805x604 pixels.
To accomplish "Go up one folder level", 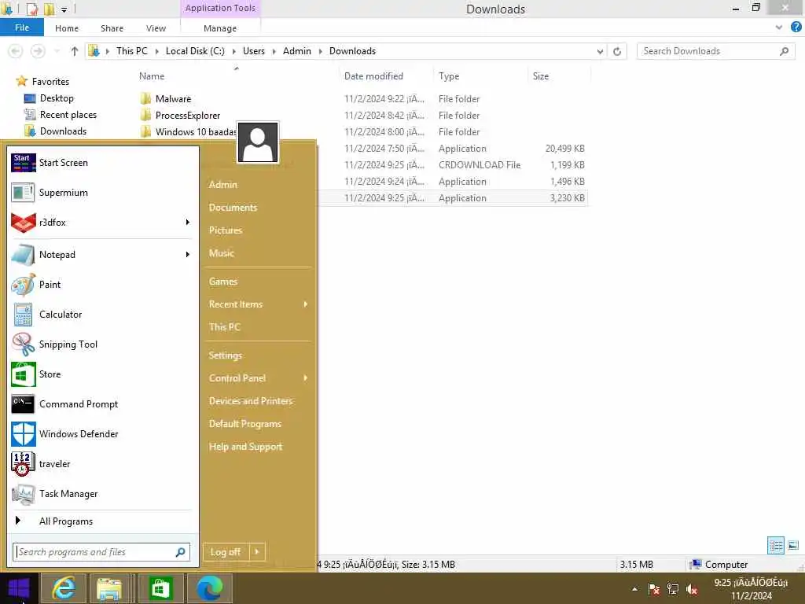I will (75, 51).
